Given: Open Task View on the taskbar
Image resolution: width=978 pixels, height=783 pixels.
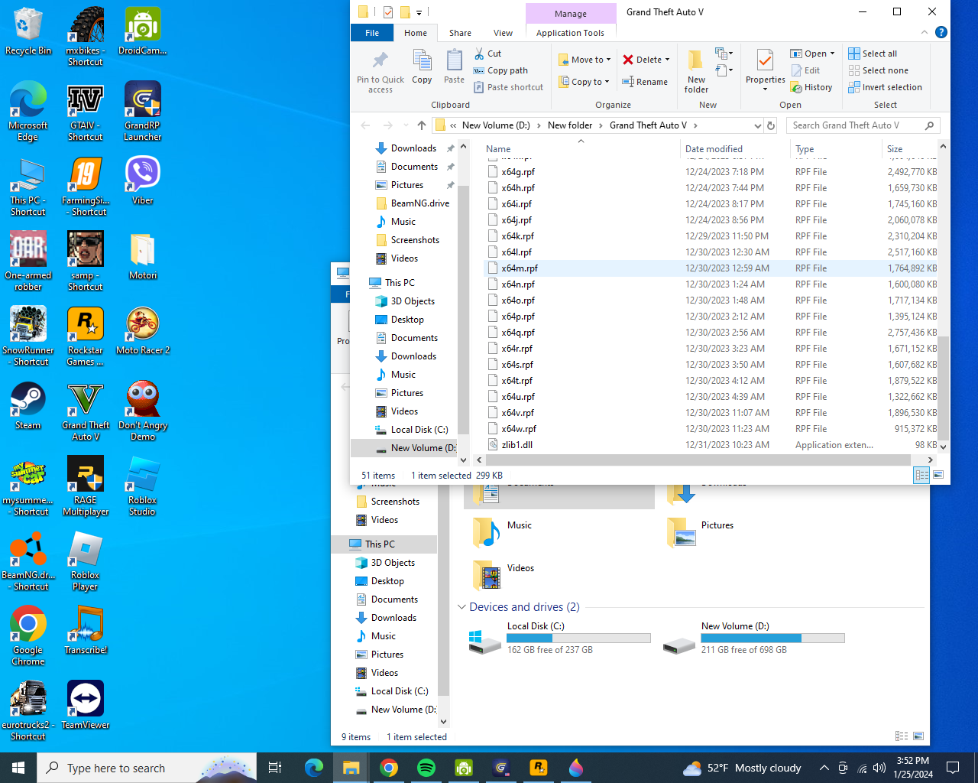Looking at the screenshot, I should (275, 768).
